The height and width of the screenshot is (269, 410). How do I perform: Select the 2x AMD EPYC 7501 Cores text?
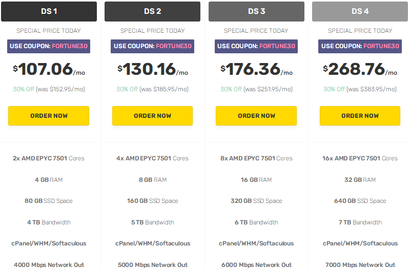pyautogui.click(x=49, y=158)
